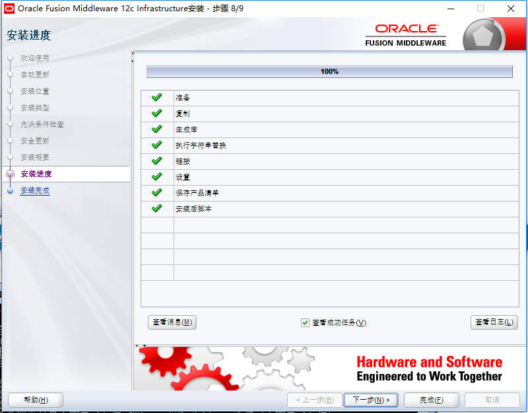The height and width of the screenshot is (413, 528).
Task: Click green checkmark beside 安装后脚本
Action: coord(156,208)
